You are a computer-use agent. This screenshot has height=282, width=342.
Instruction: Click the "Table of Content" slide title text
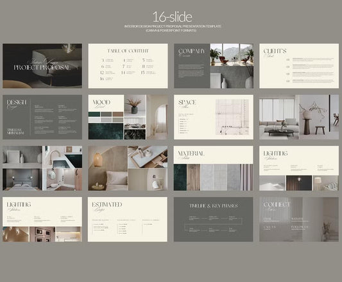[x=128, y=51]
